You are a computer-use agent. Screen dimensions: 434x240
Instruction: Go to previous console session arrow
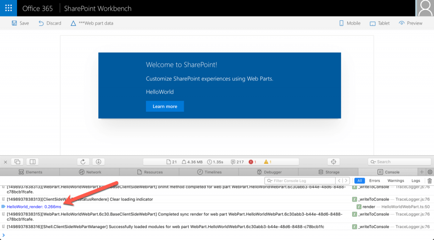339,181
